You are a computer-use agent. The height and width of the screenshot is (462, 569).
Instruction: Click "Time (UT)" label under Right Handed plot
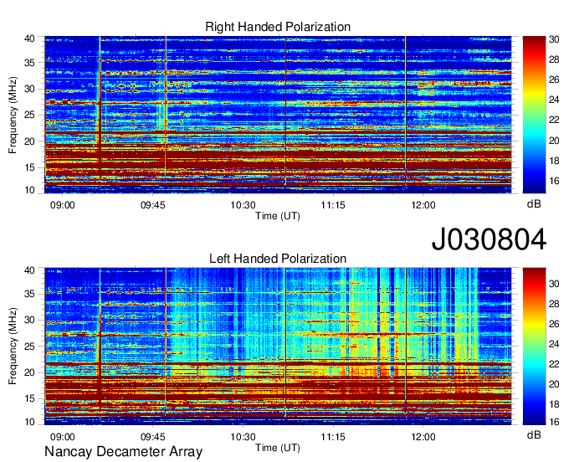(x=278, y=216)
